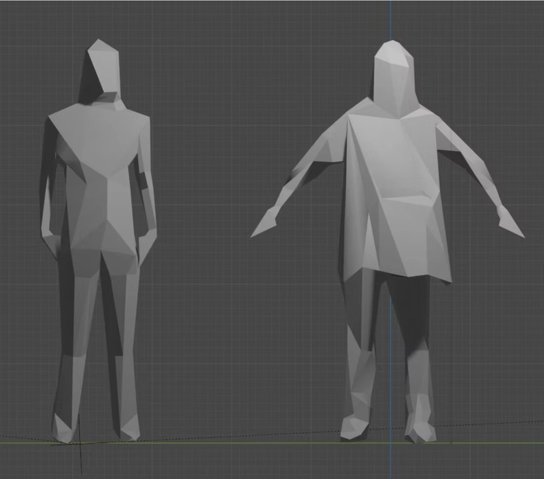Viewport: 544px width, 479px height.
Task: Click the green horizontal axis line
Action: click(238, 443)
